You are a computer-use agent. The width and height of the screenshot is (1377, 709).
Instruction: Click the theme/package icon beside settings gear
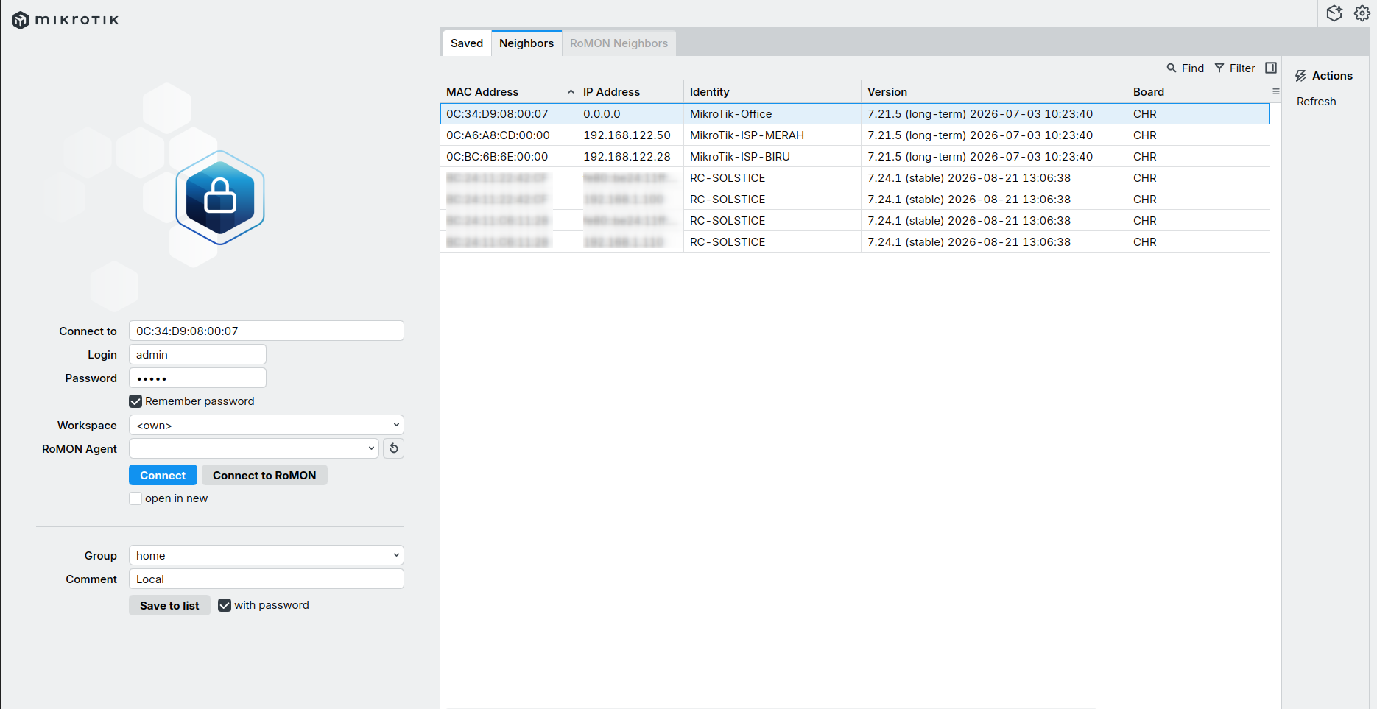(1334, 13)
